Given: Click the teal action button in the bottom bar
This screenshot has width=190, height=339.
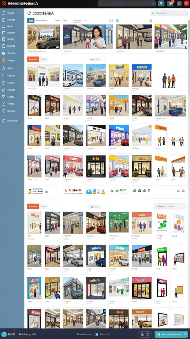Looking at the screenshot, I should 171,334.
